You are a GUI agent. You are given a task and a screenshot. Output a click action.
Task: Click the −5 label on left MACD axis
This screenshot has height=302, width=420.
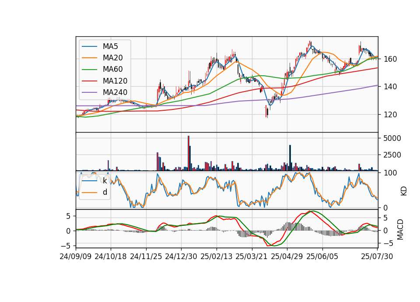tap(65, 246)
